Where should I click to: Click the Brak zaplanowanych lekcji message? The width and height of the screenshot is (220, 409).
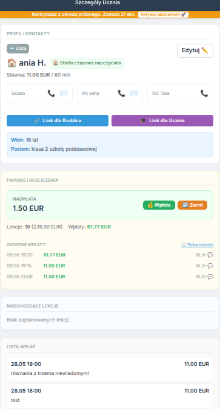39,320
